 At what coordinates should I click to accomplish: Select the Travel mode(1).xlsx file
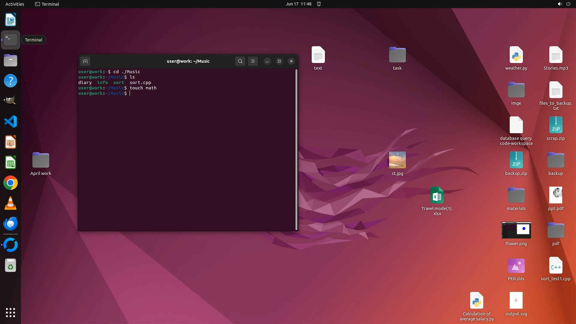click(x=437, y=196)
